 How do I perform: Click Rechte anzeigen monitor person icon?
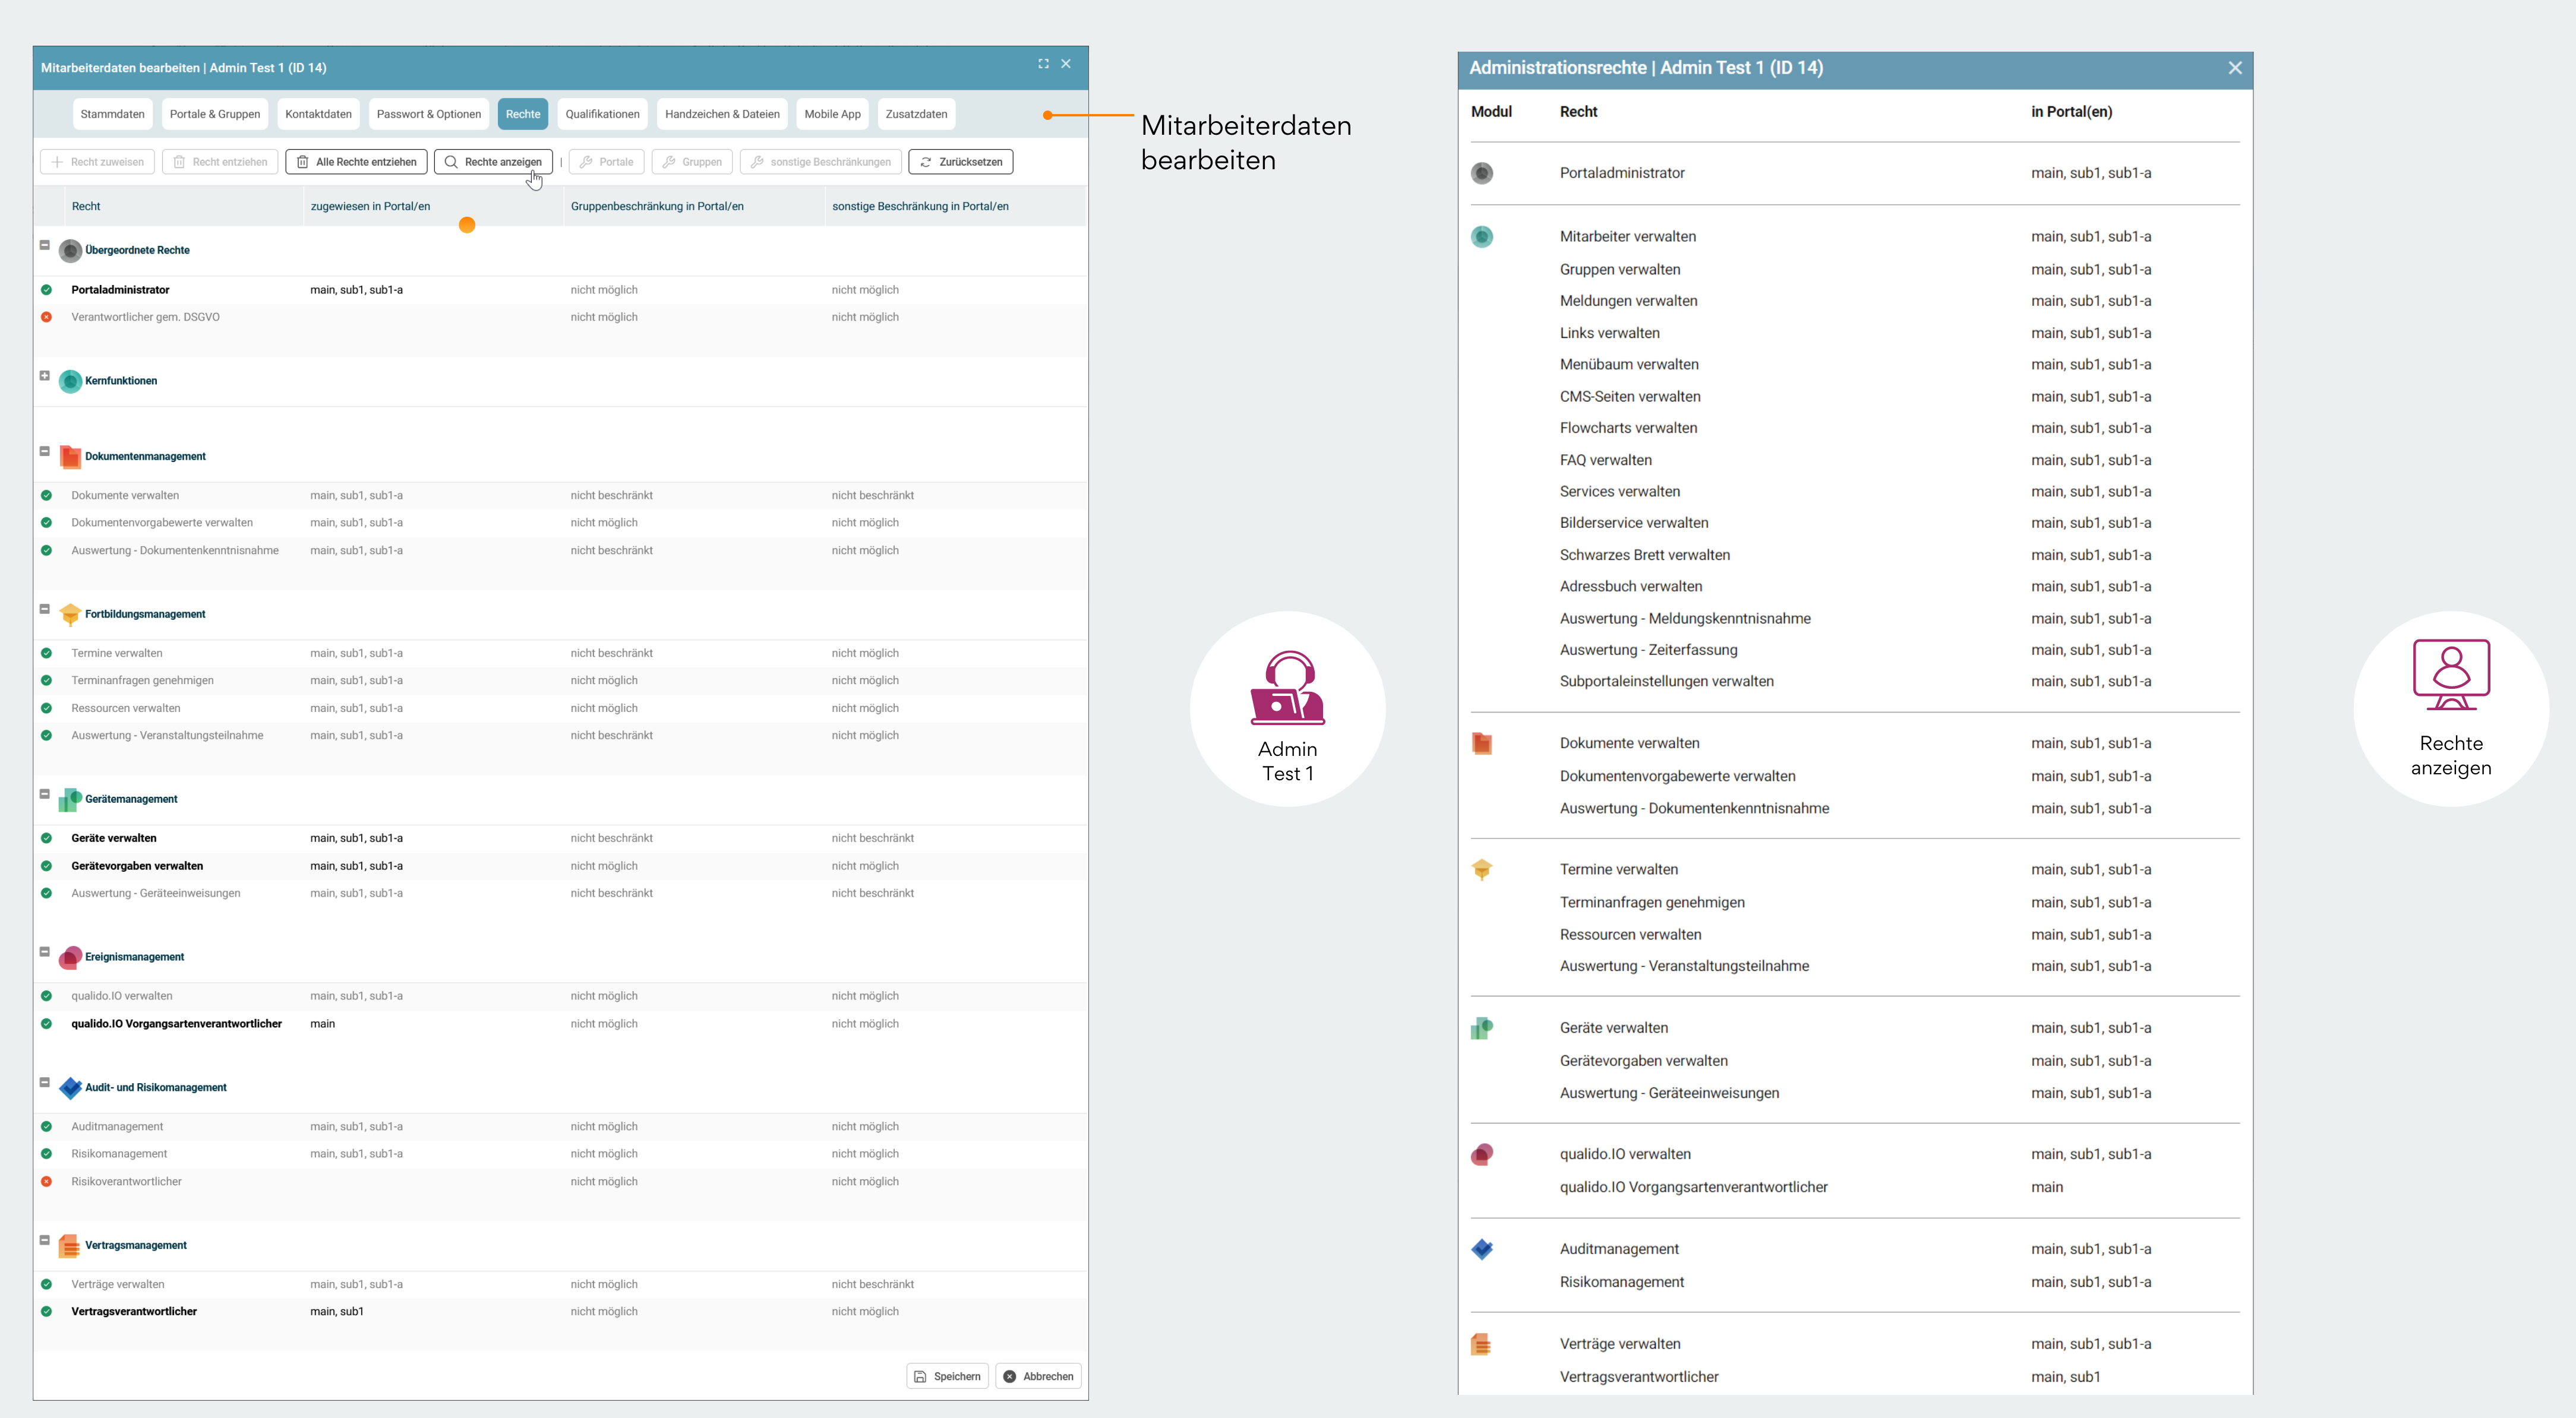(2451, 675)
